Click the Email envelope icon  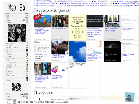[x=27, y=52]
